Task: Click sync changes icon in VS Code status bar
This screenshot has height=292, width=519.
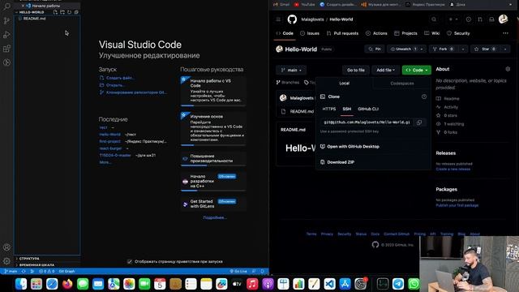Action: 24,271
